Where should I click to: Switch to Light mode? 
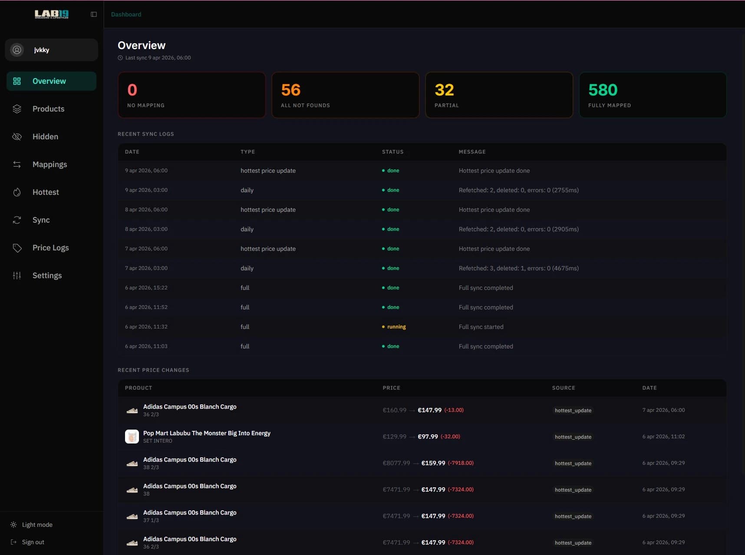click(37, 525)
